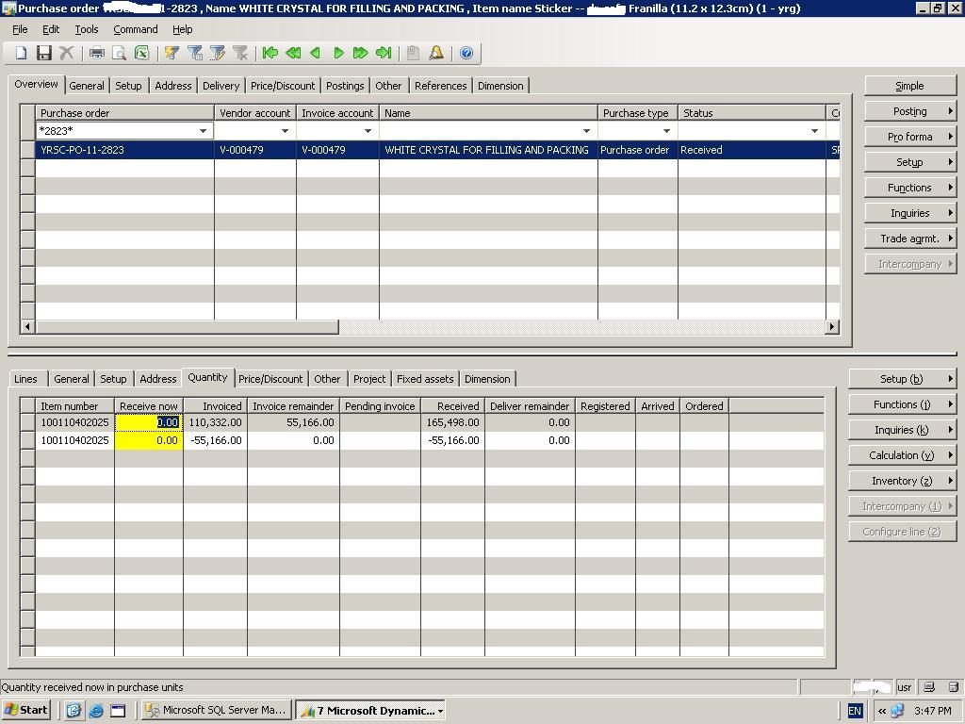Image resolution: width=965 pixels, height=724 pixels.
Task: Switch to the References tab
Action: [x=441, y=86]
